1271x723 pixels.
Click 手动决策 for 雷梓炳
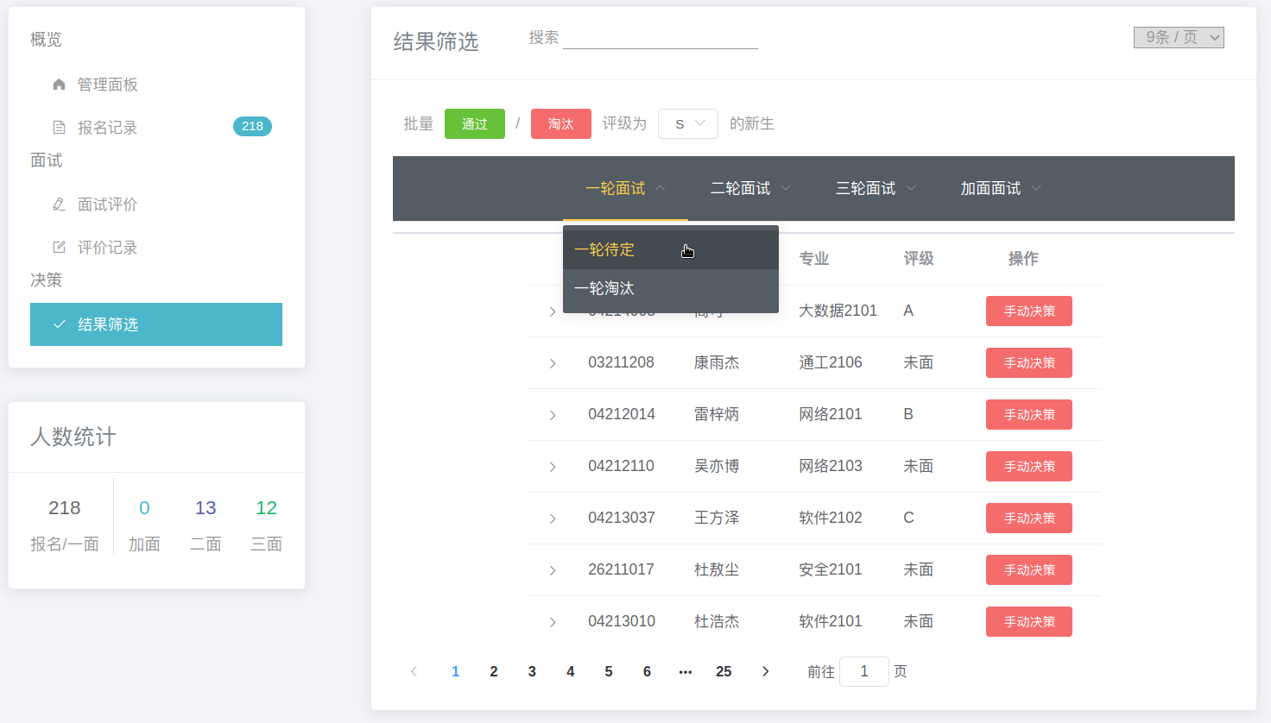[x=1029, y=415]
